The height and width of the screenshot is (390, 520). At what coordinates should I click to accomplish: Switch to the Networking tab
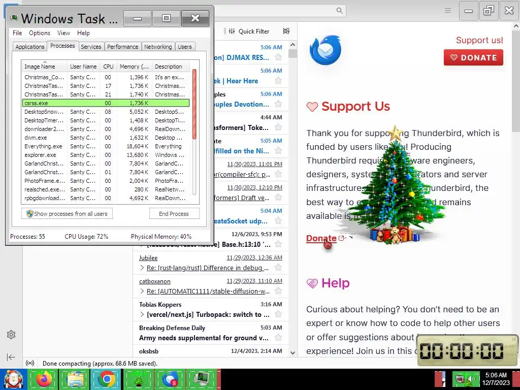coord(158,46)
